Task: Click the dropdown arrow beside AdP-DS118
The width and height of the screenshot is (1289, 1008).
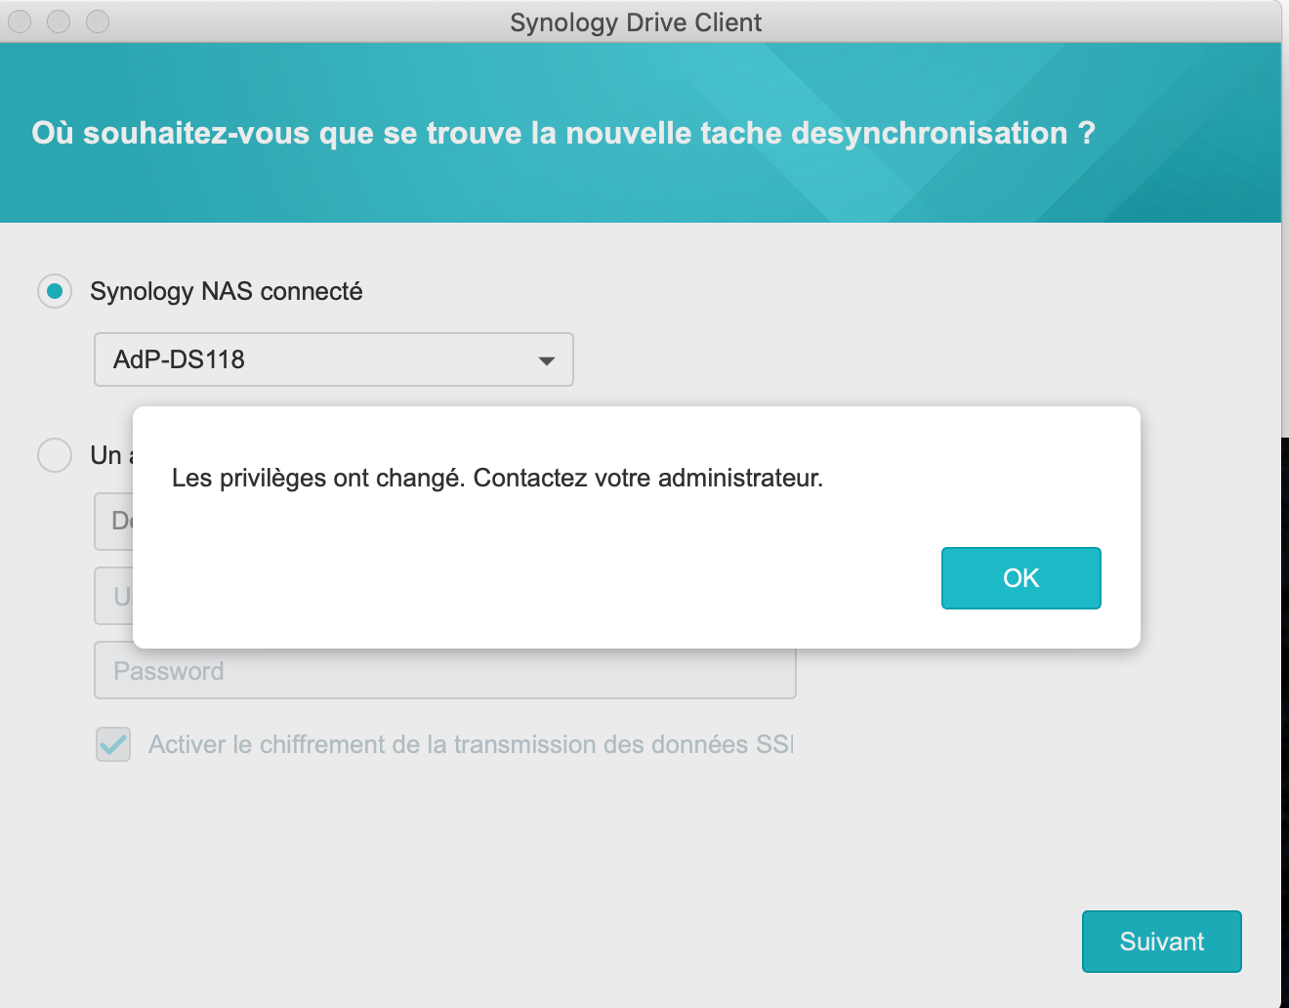Action: [547, 360]
